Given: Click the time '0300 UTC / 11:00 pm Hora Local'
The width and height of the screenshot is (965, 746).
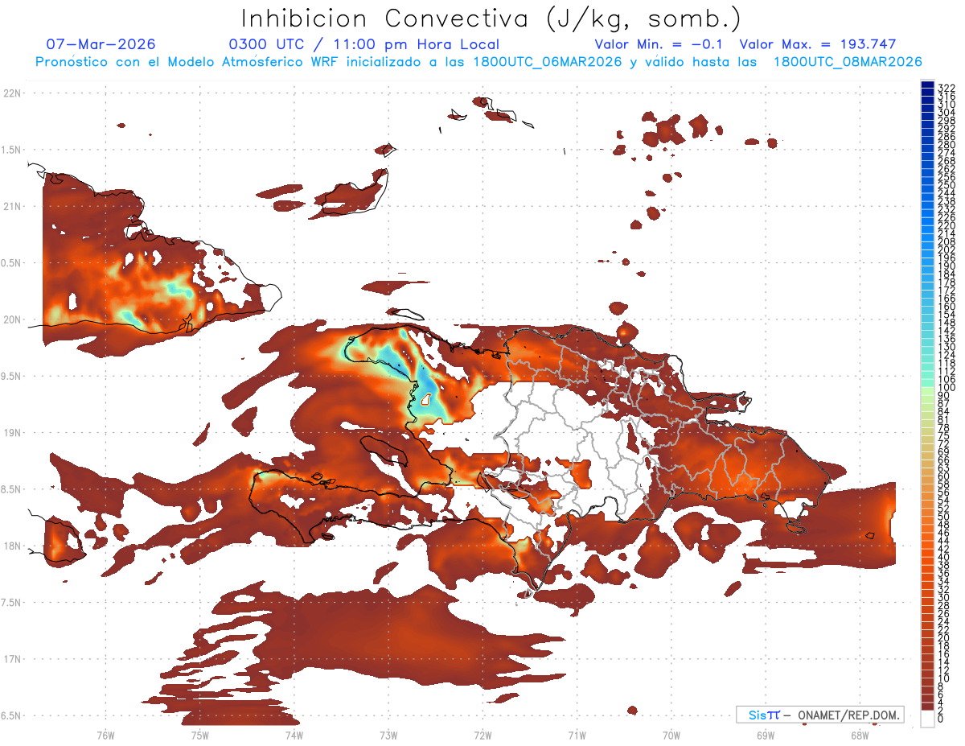Looking at the screenshot, I should (x=364, y=44).
